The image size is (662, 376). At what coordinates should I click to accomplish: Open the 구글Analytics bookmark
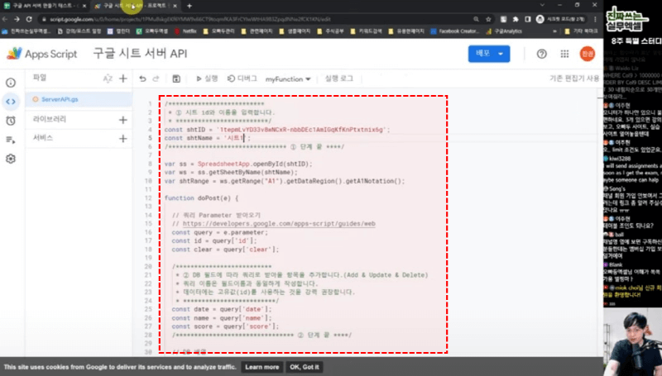504,31
